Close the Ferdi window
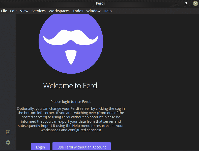The width and height of the screenshot is (199, 151). (195, 3)
